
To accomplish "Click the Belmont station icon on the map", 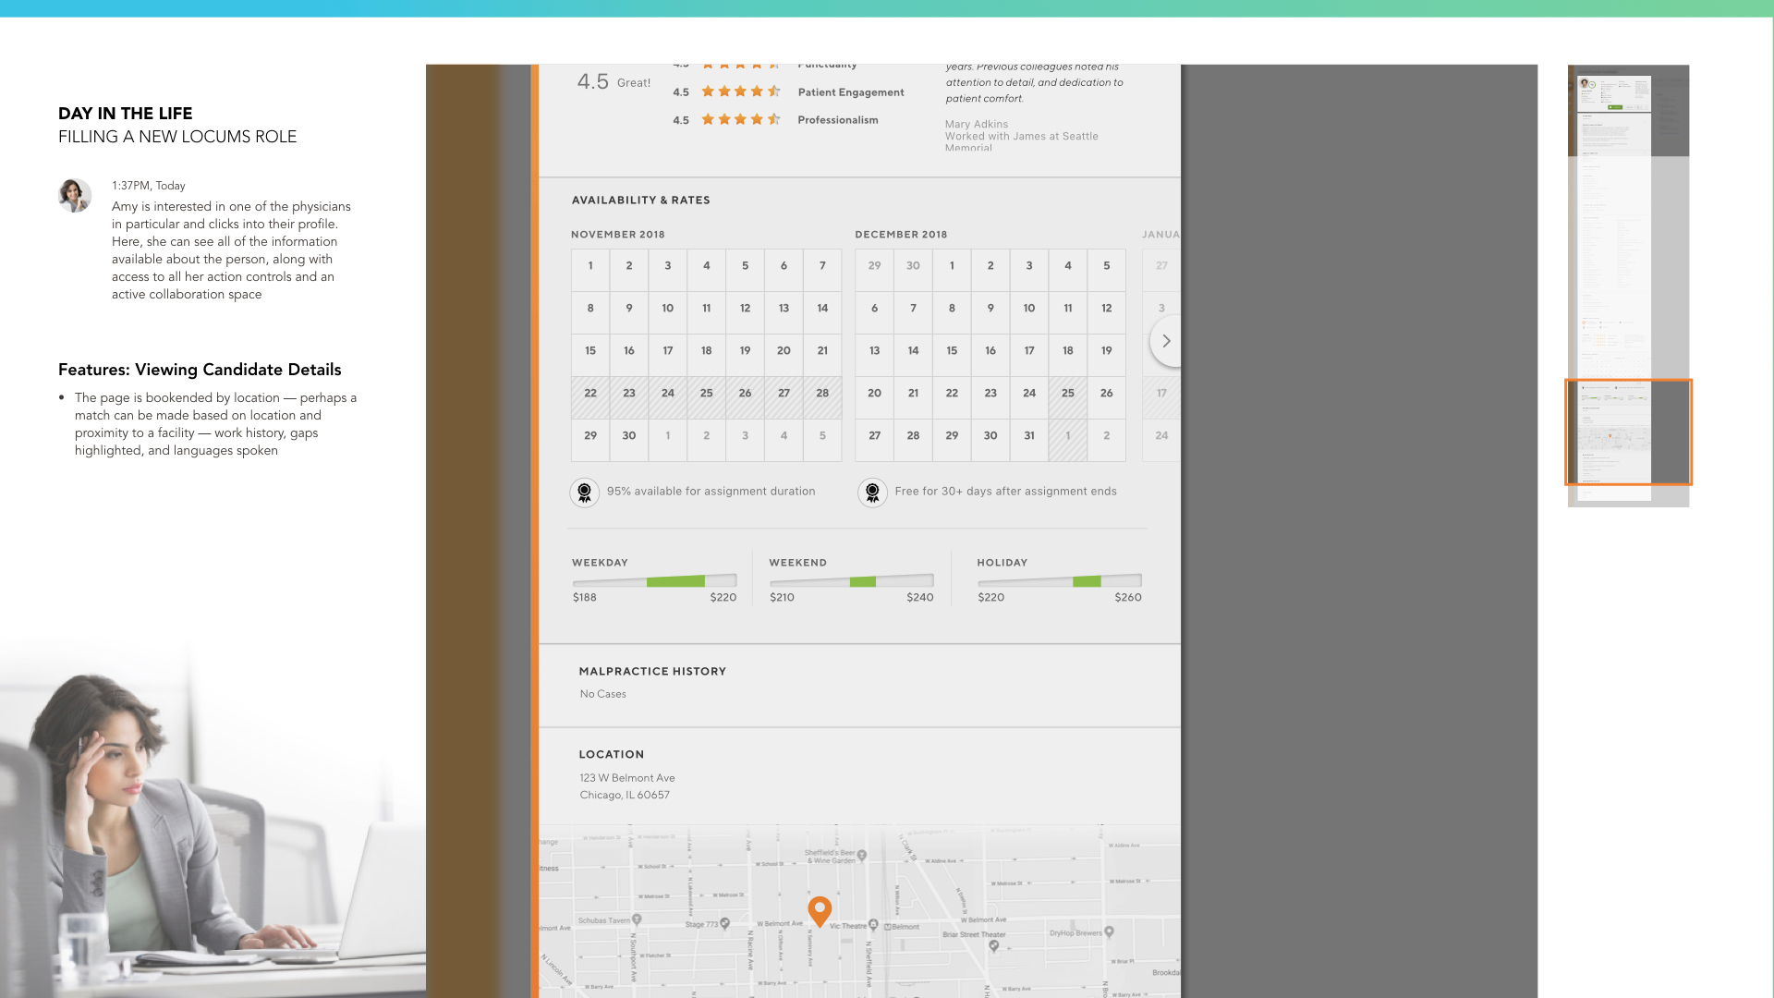I will coord(888,927).
